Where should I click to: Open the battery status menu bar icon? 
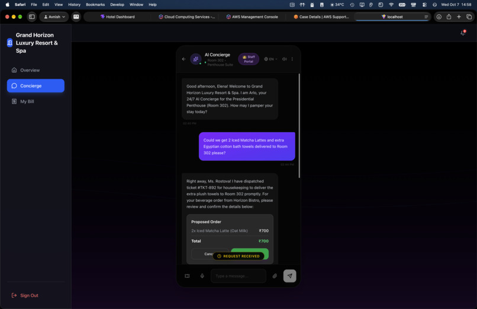click(x=402, y=5)
